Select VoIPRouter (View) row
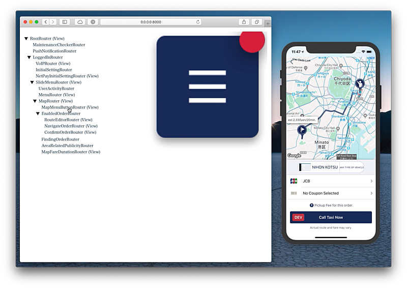Image resolution: width=407 pixels, height=288 pixels. pos(53,64)
